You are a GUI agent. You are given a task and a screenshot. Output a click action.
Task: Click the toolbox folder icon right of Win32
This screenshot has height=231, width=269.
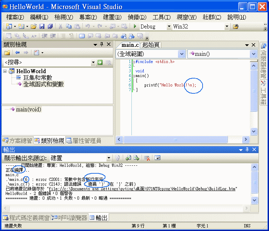click(236, 26)
